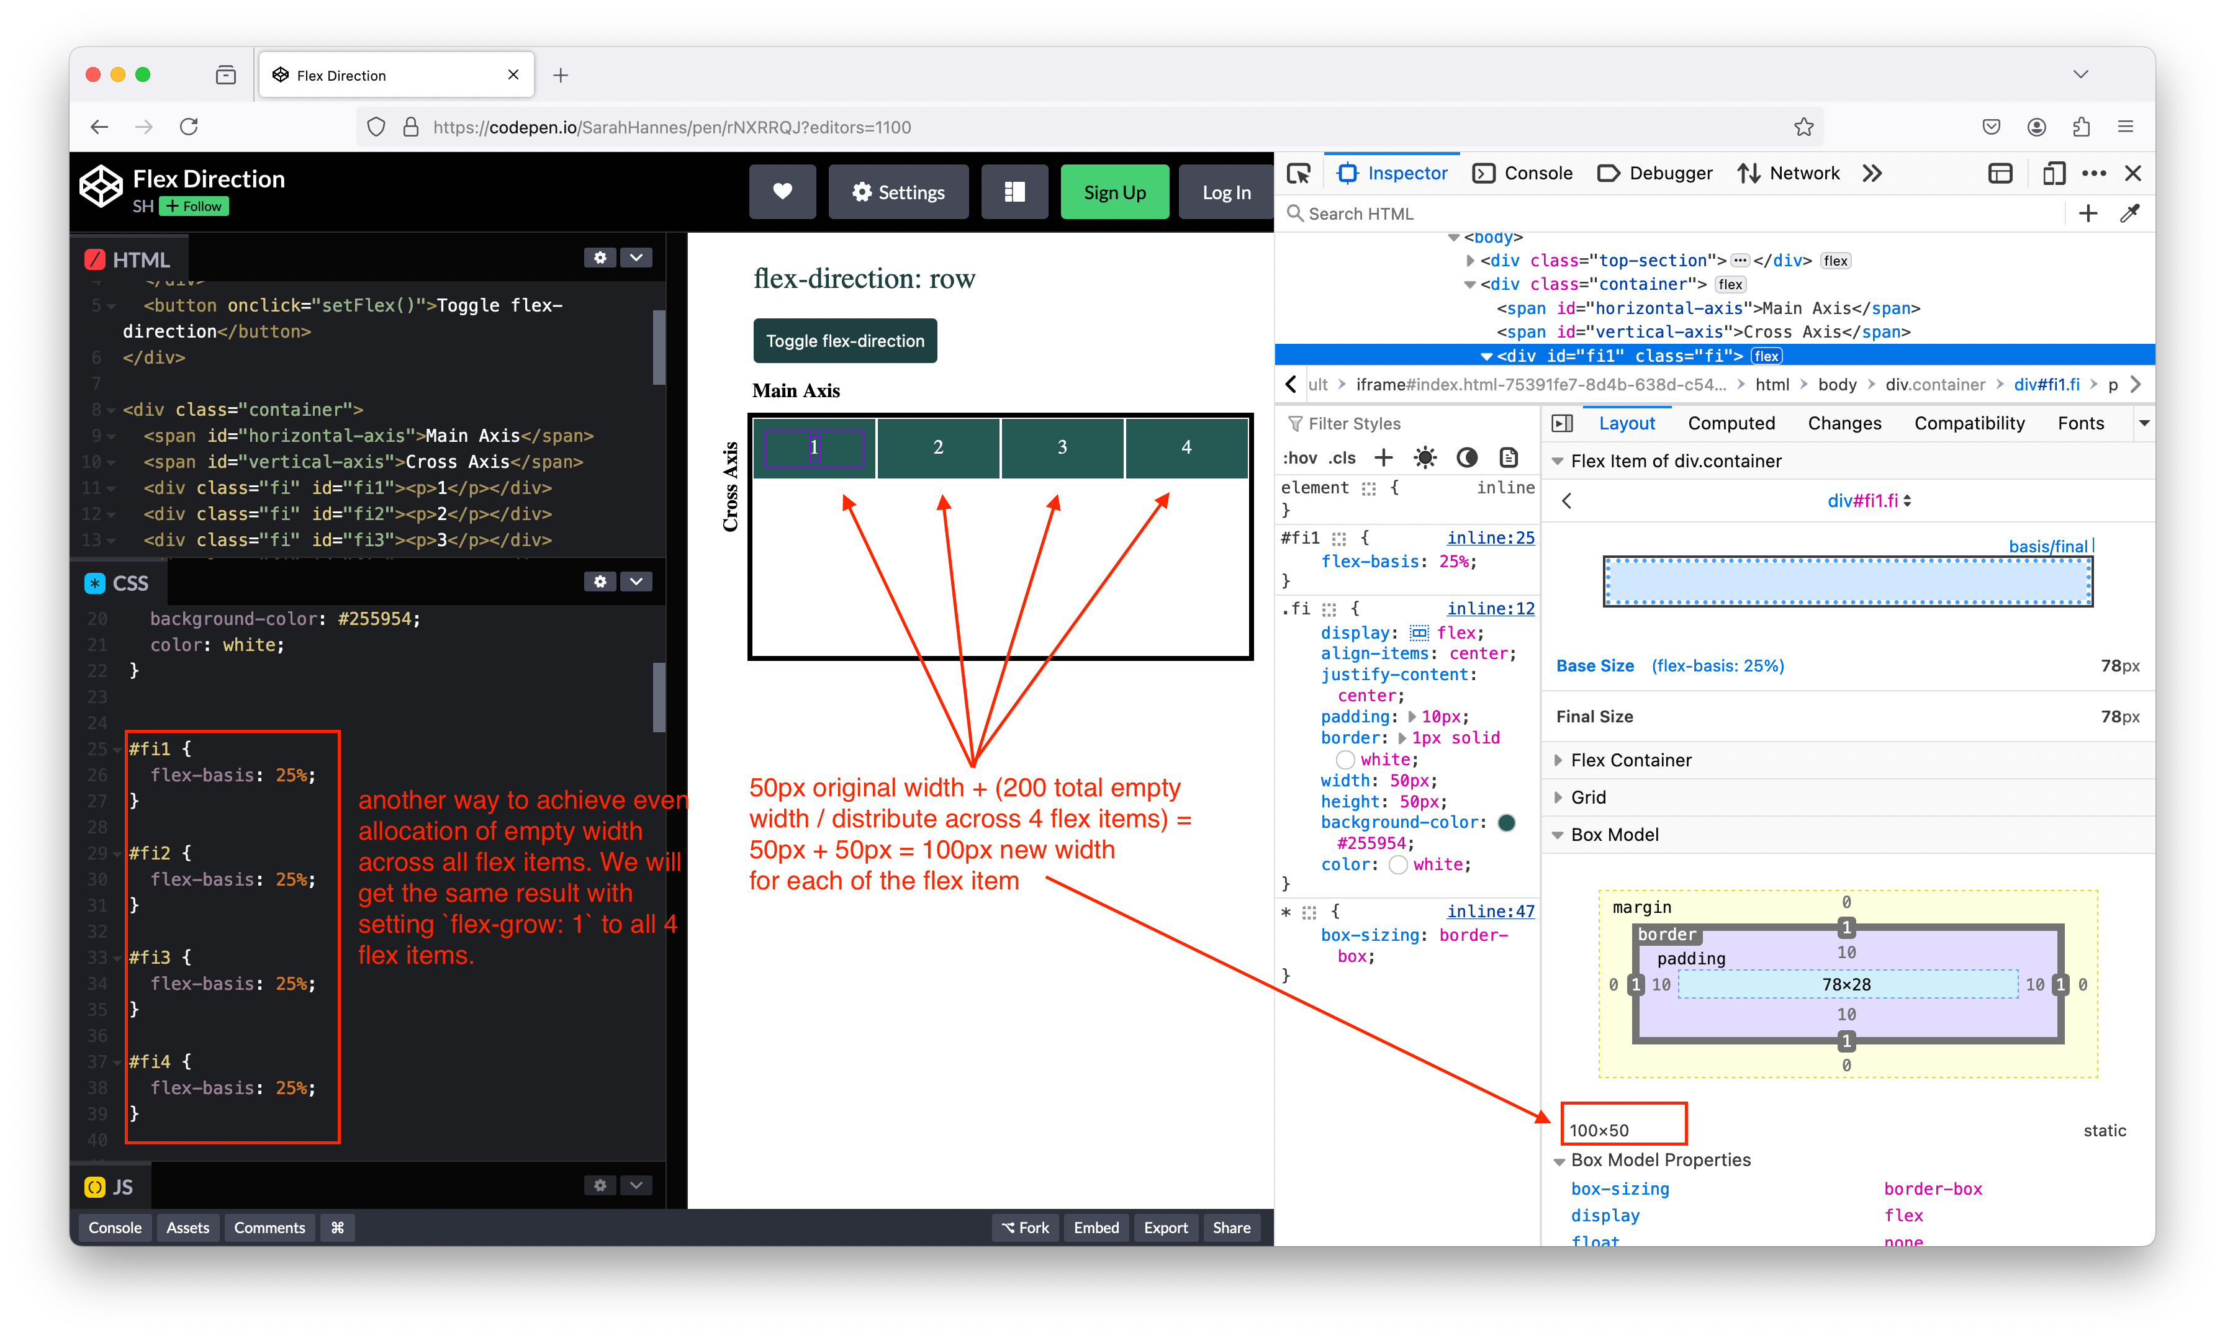Toggle light color scheme simulation
Image resolution: width=2225 pixels, height=1338 pixels.
point(1425,457)
